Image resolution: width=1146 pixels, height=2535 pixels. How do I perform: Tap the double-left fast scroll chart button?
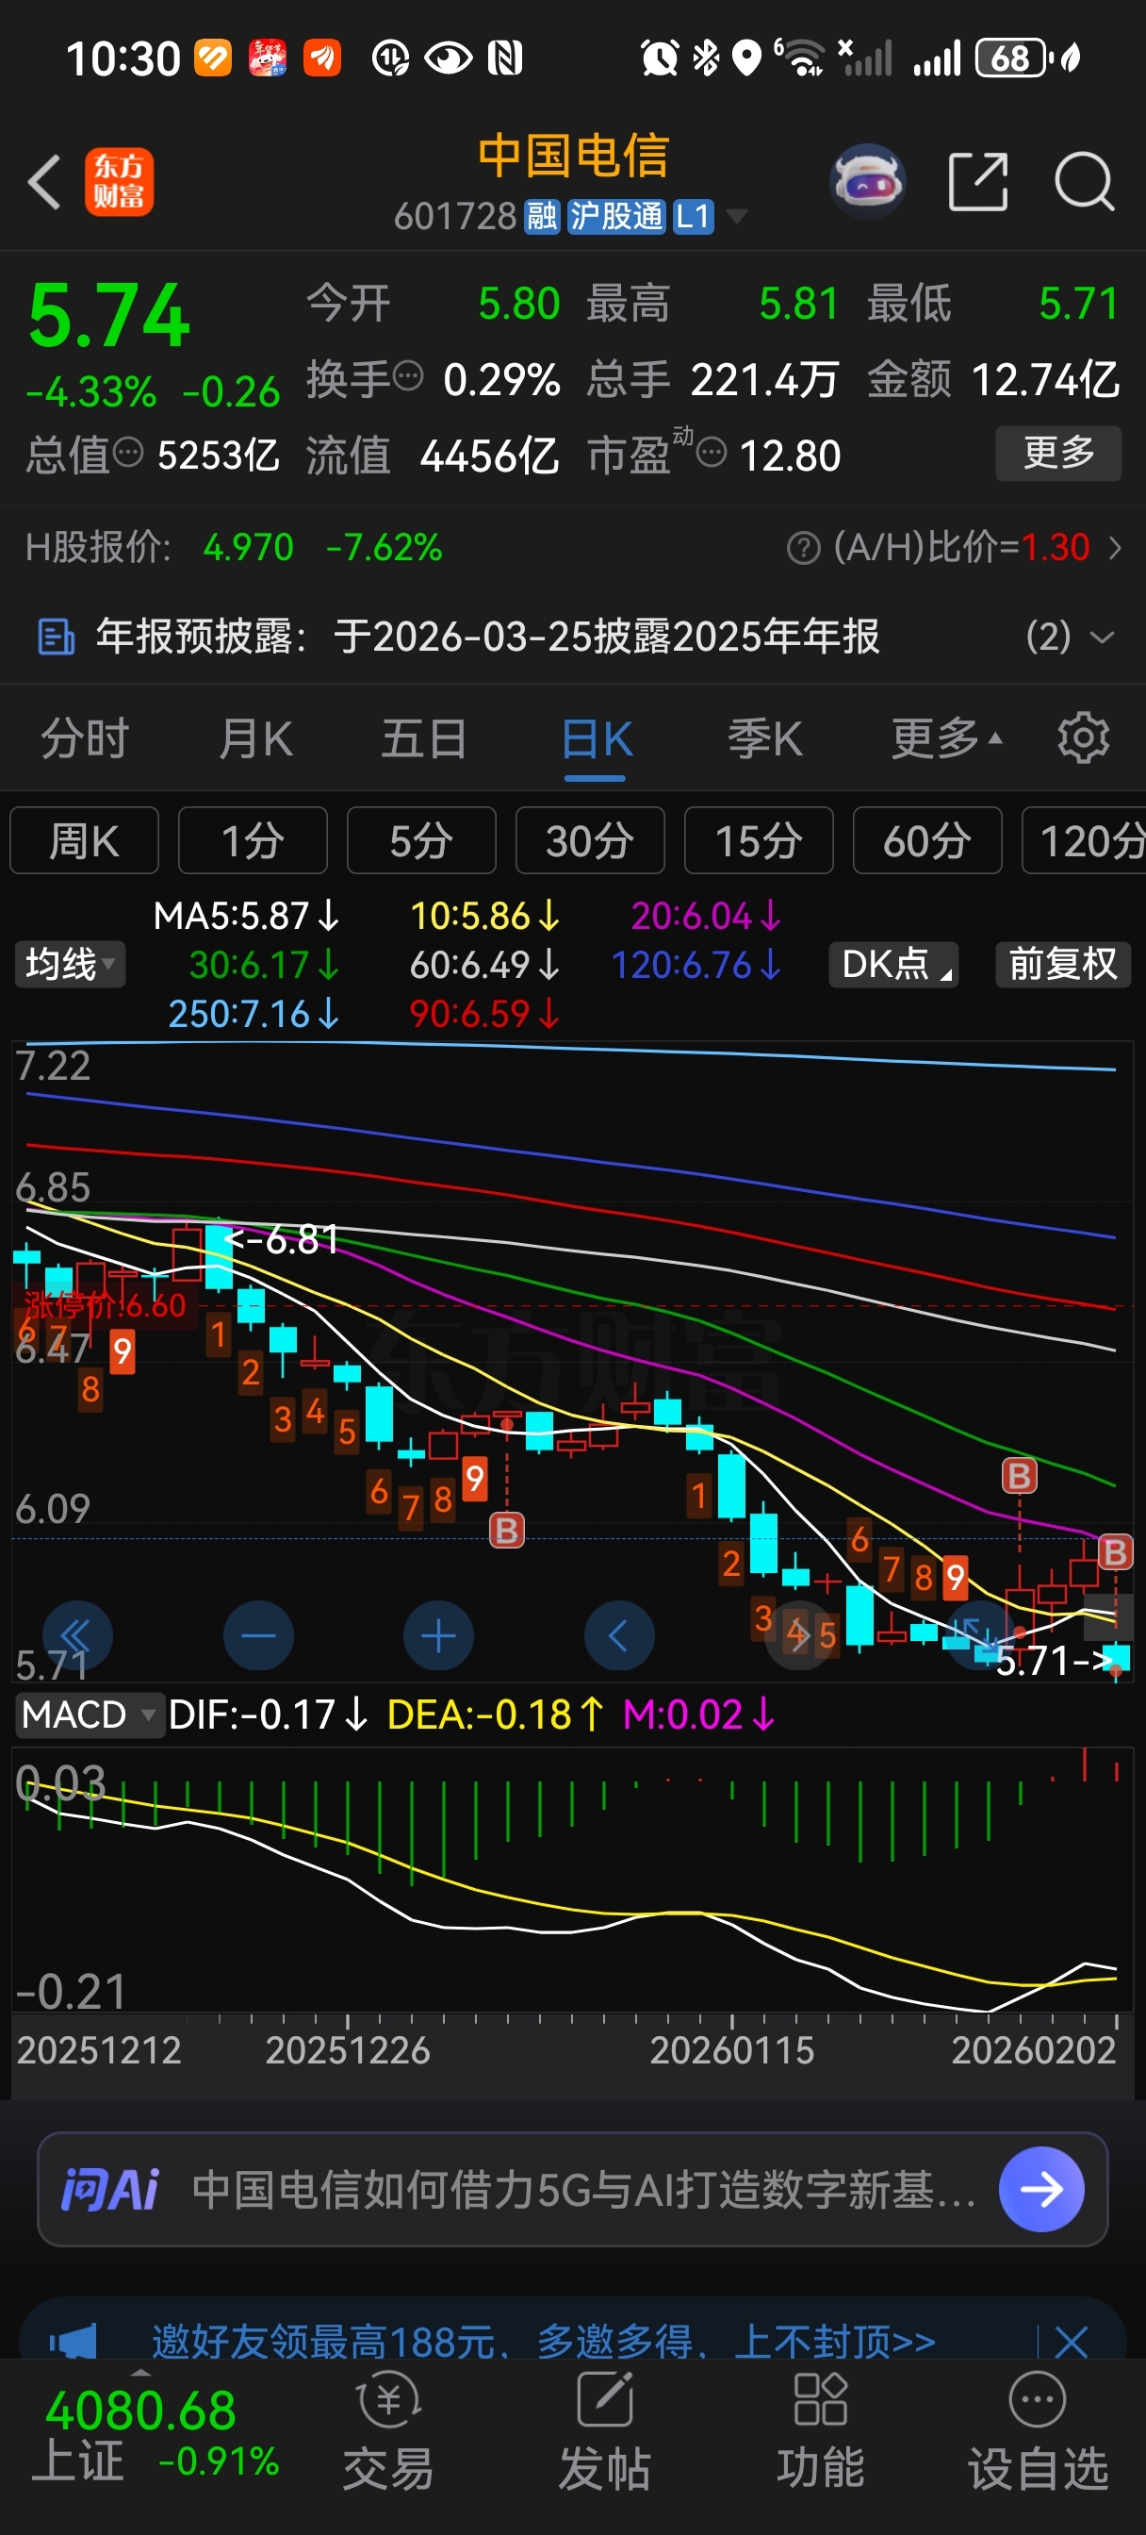(76, 1635)
